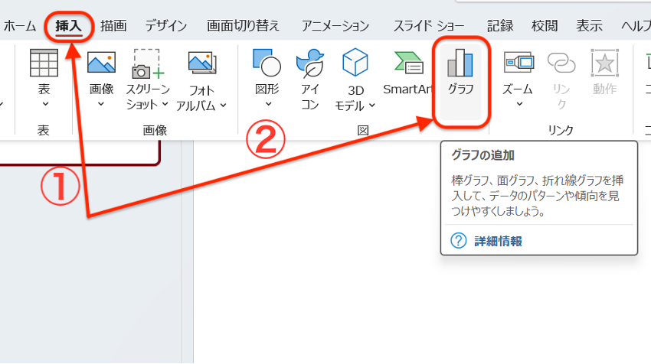Click the 表 group label under the table button
Image resolution: width=651 pixels, height=364 pixels.
(x=44, y=131)
